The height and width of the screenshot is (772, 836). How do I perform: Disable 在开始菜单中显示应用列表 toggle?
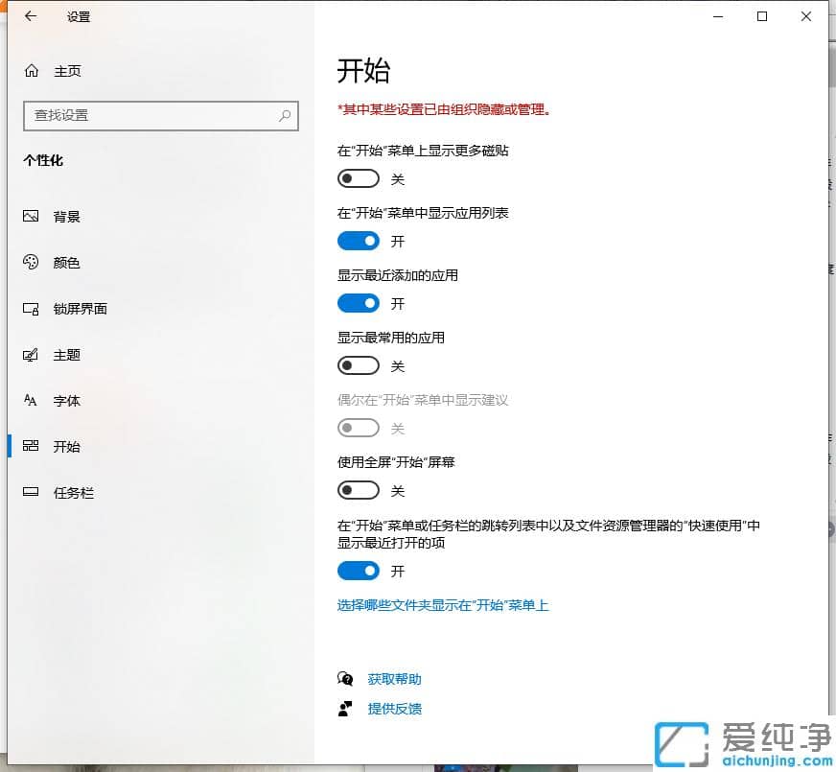coord(359,241)
